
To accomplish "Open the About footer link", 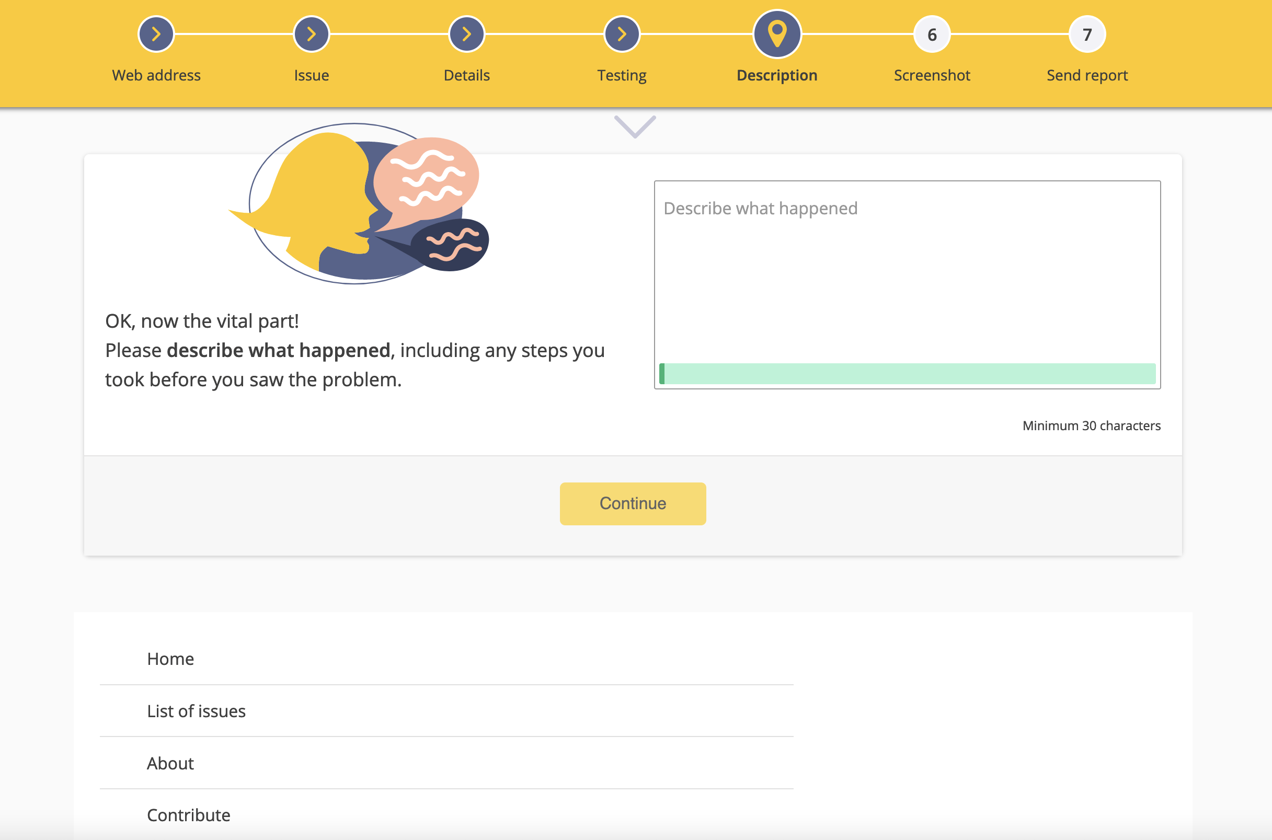I will coord(170,763).
